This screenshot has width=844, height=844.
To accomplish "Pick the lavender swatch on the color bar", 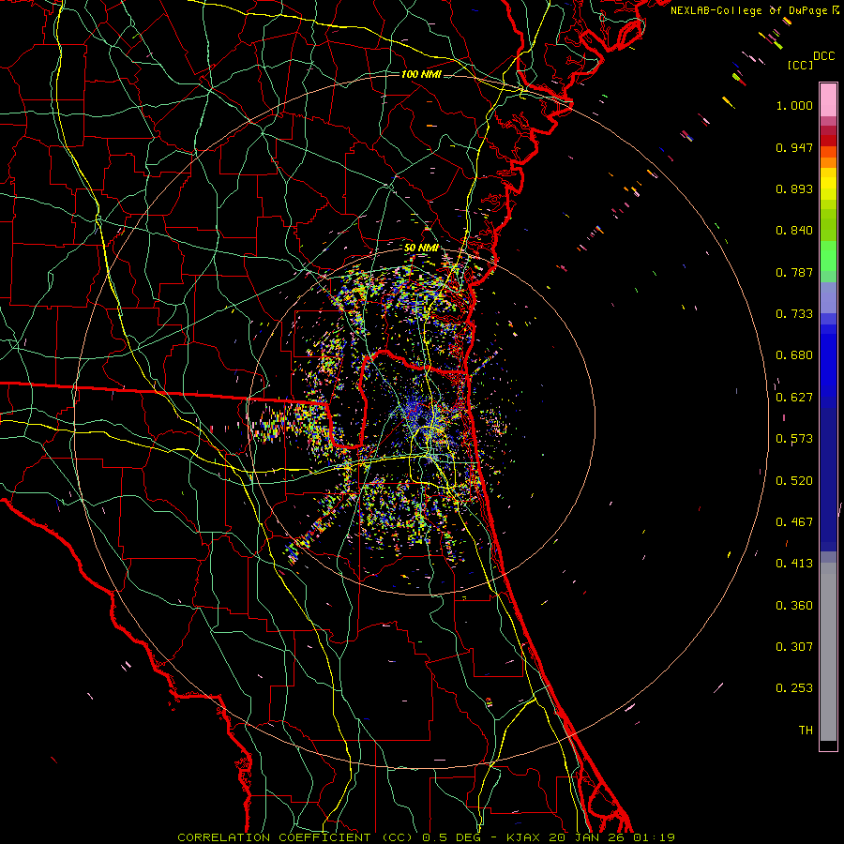I will point(828,297).
